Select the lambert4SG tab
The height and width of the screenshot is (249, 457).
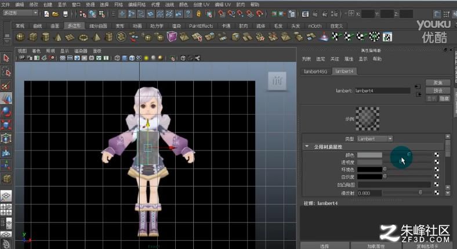point(315,71)
